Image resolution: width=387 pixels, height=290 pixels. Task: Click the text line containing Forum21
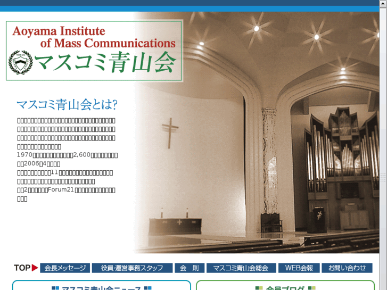pyautogui.click(x=66, y=190)
